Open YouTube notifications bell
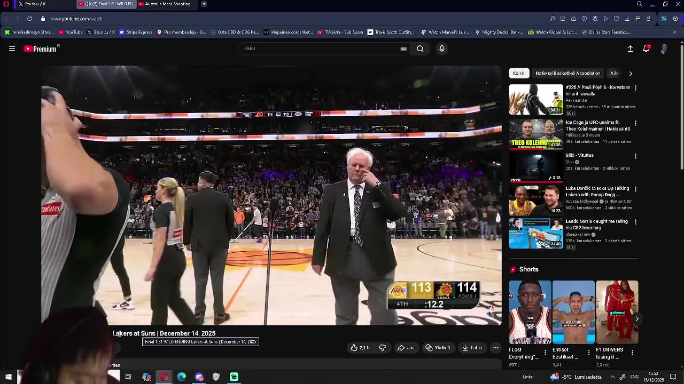 pyautogui.click(x=646, y=49)
